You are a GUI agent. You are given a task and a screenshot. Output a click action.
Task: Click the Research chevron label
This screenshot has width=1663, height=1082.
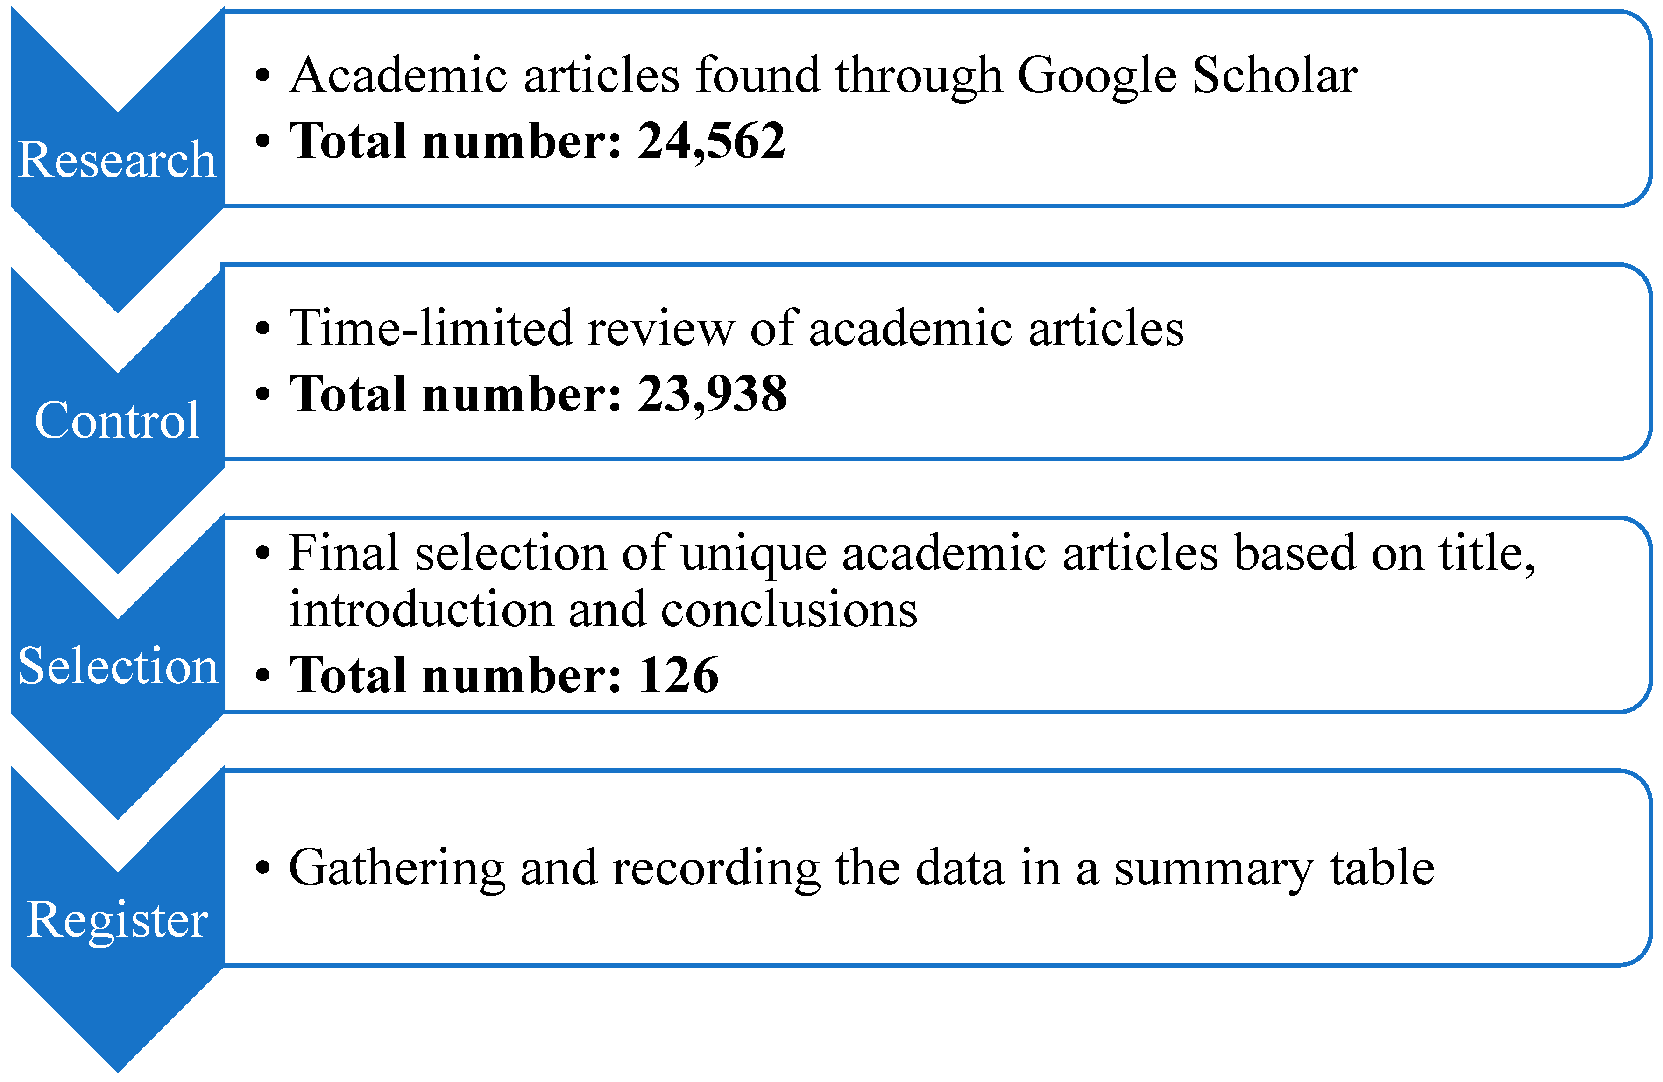(x=117, y=159)
